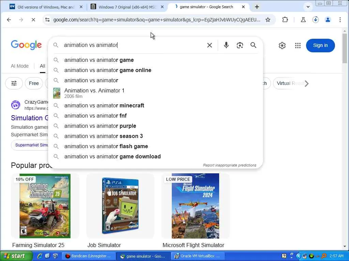The width and height of the screenshot is (349, 261).
Task: Choose suggestion animation vs animator game download
Action: pos(155,156)
